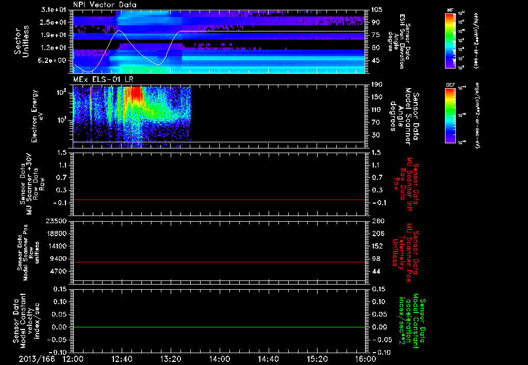
Task: Click the 15:20 time axis label
Action: coord(317,359)
